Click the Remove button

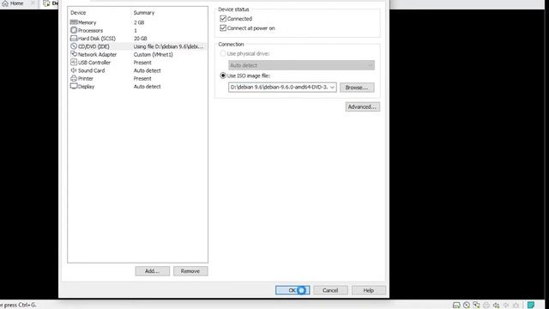click(190, 271)
